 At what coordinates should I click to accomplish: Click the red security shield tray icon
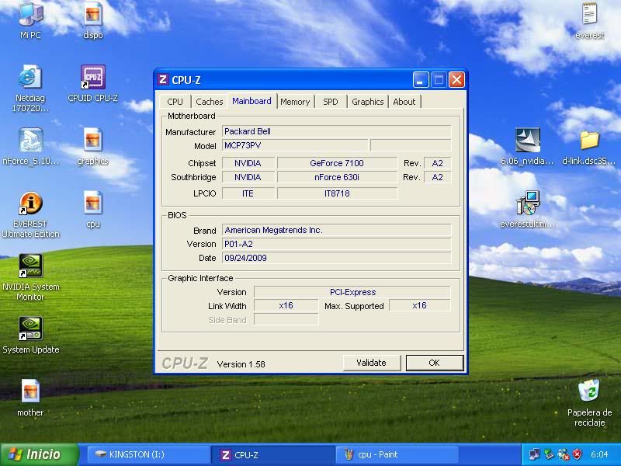tap(577, 454)
